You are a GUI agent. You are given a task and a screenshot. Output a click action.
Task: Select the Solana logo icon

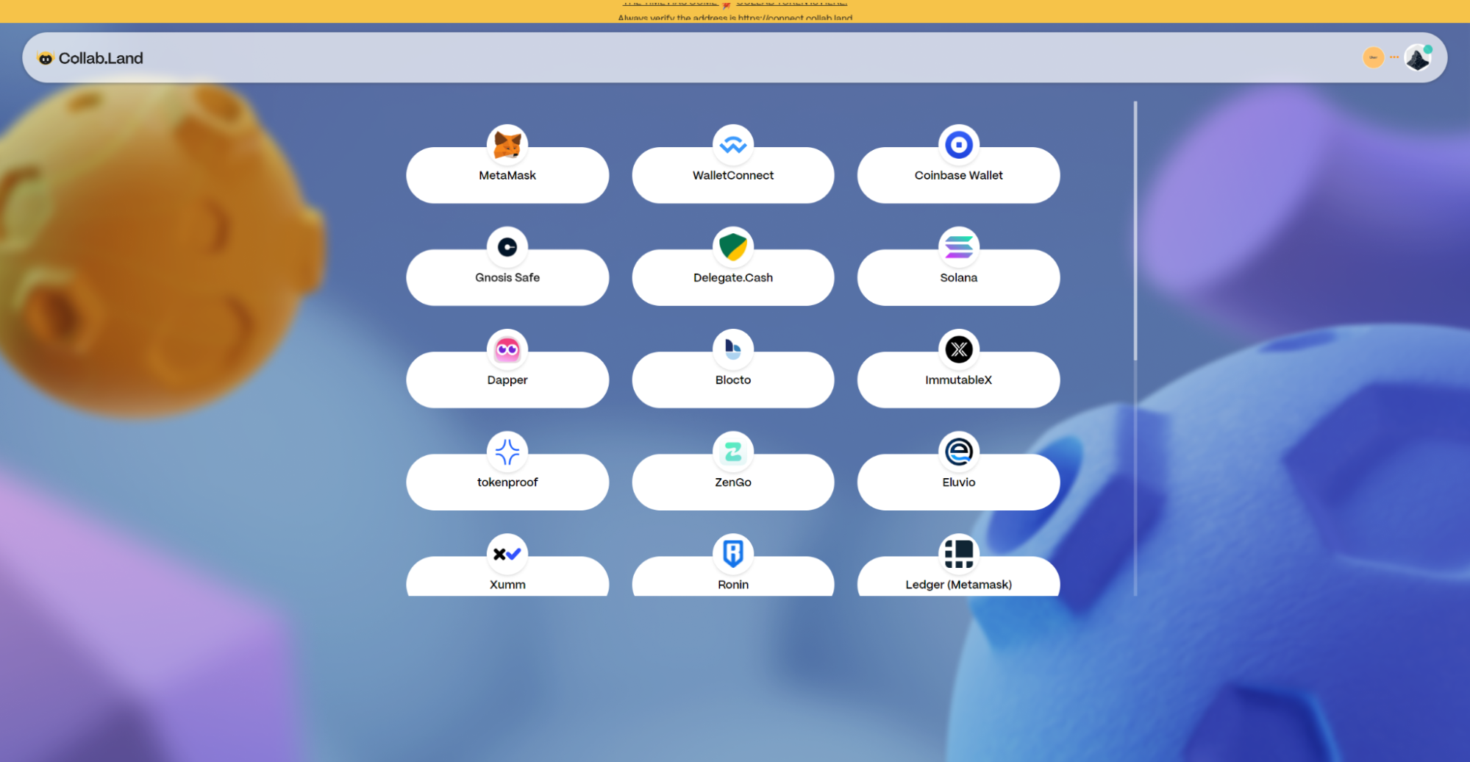pos(958,247)
